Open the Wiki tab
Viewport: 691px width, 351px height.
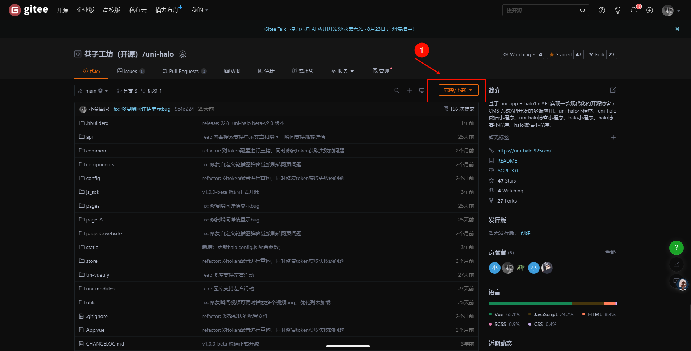(233, 71)
